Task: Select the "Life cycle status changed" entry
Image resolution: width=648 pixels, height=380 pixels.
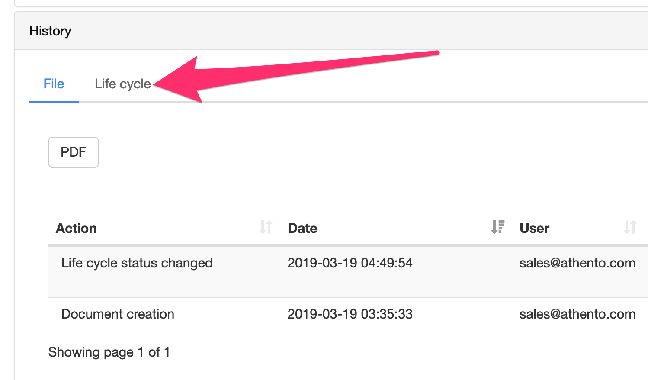Action: point(137,263)
